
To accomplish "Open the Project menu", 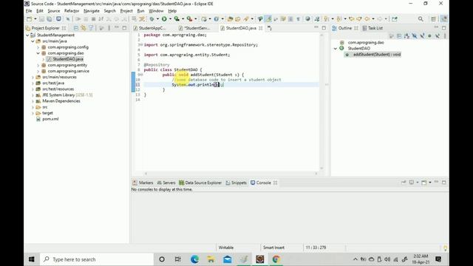I will pyautogui.click(x=126, y=11).
